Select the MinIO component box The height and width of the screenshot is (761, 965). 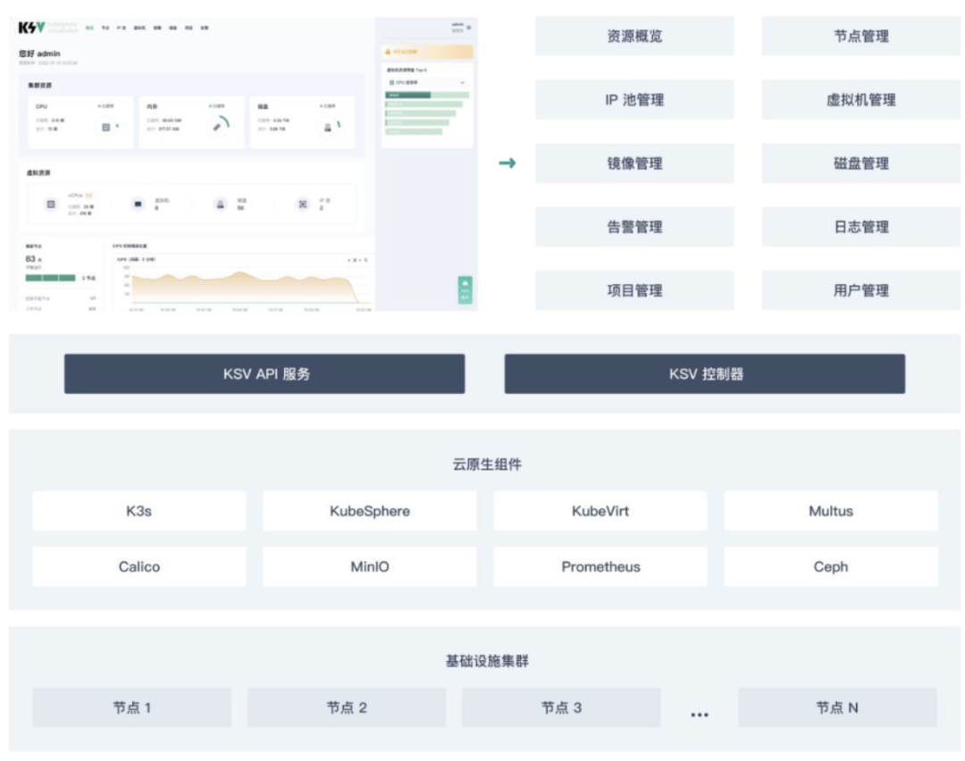coord(370,566)
